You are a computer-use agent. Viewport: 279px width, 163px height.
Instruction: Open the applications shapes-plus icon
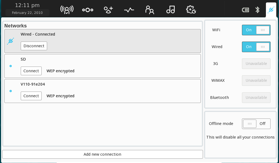pyautogui.click(x=108, y=10)
